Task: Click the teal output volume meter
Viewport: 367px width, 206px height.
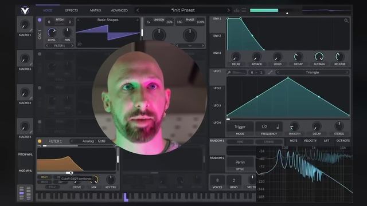Action: (264, 10)
